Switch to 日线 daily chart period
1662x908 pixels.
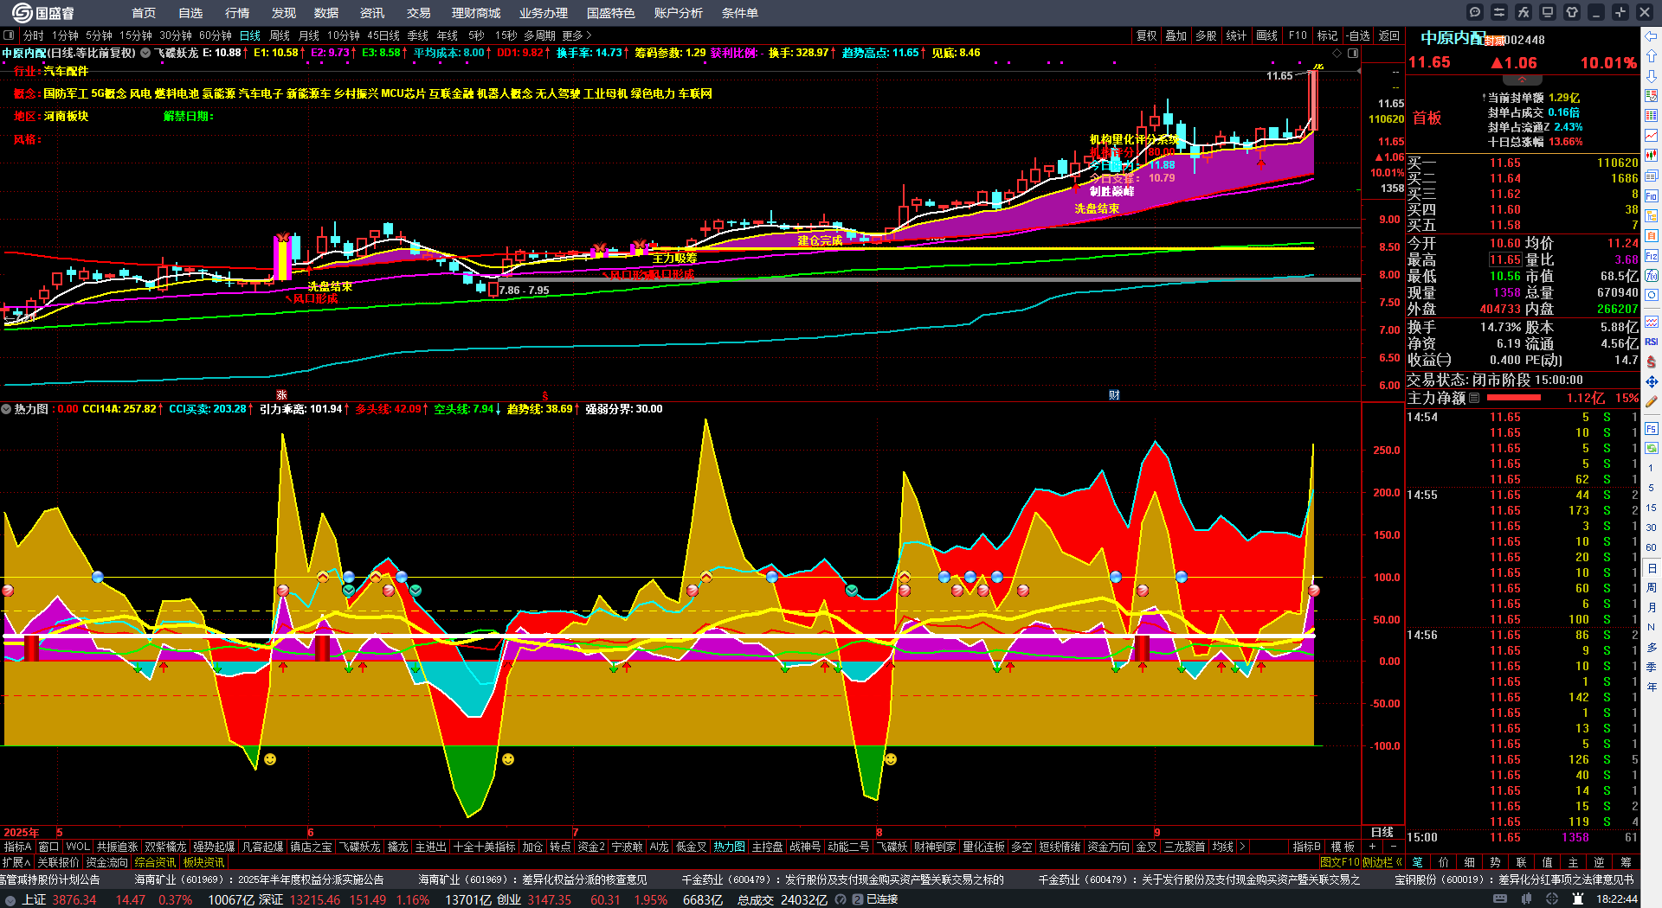point(250,35)
